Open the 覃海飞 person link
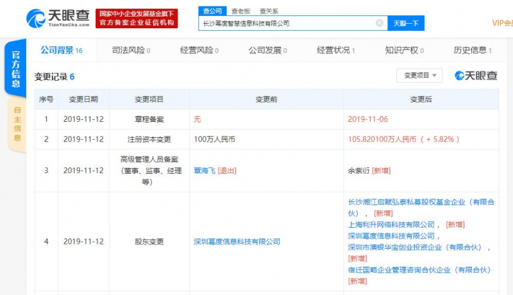 point(205,171)
